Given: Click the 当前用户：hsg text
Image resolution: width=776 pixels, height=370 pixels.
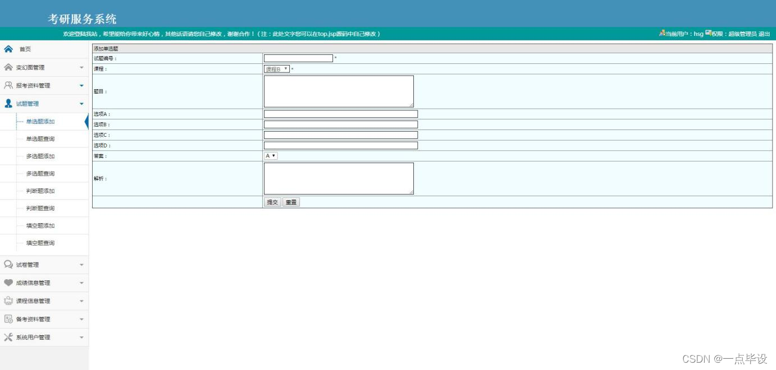Looking at the screenshot, I should coord(684,34).
